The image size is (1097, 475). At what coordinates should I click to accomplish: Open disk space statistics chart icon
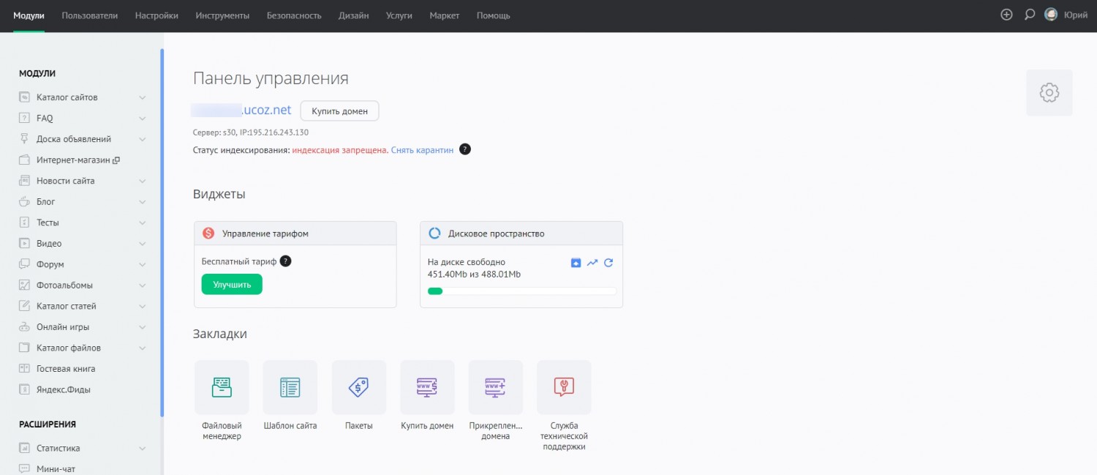[592, 263]
